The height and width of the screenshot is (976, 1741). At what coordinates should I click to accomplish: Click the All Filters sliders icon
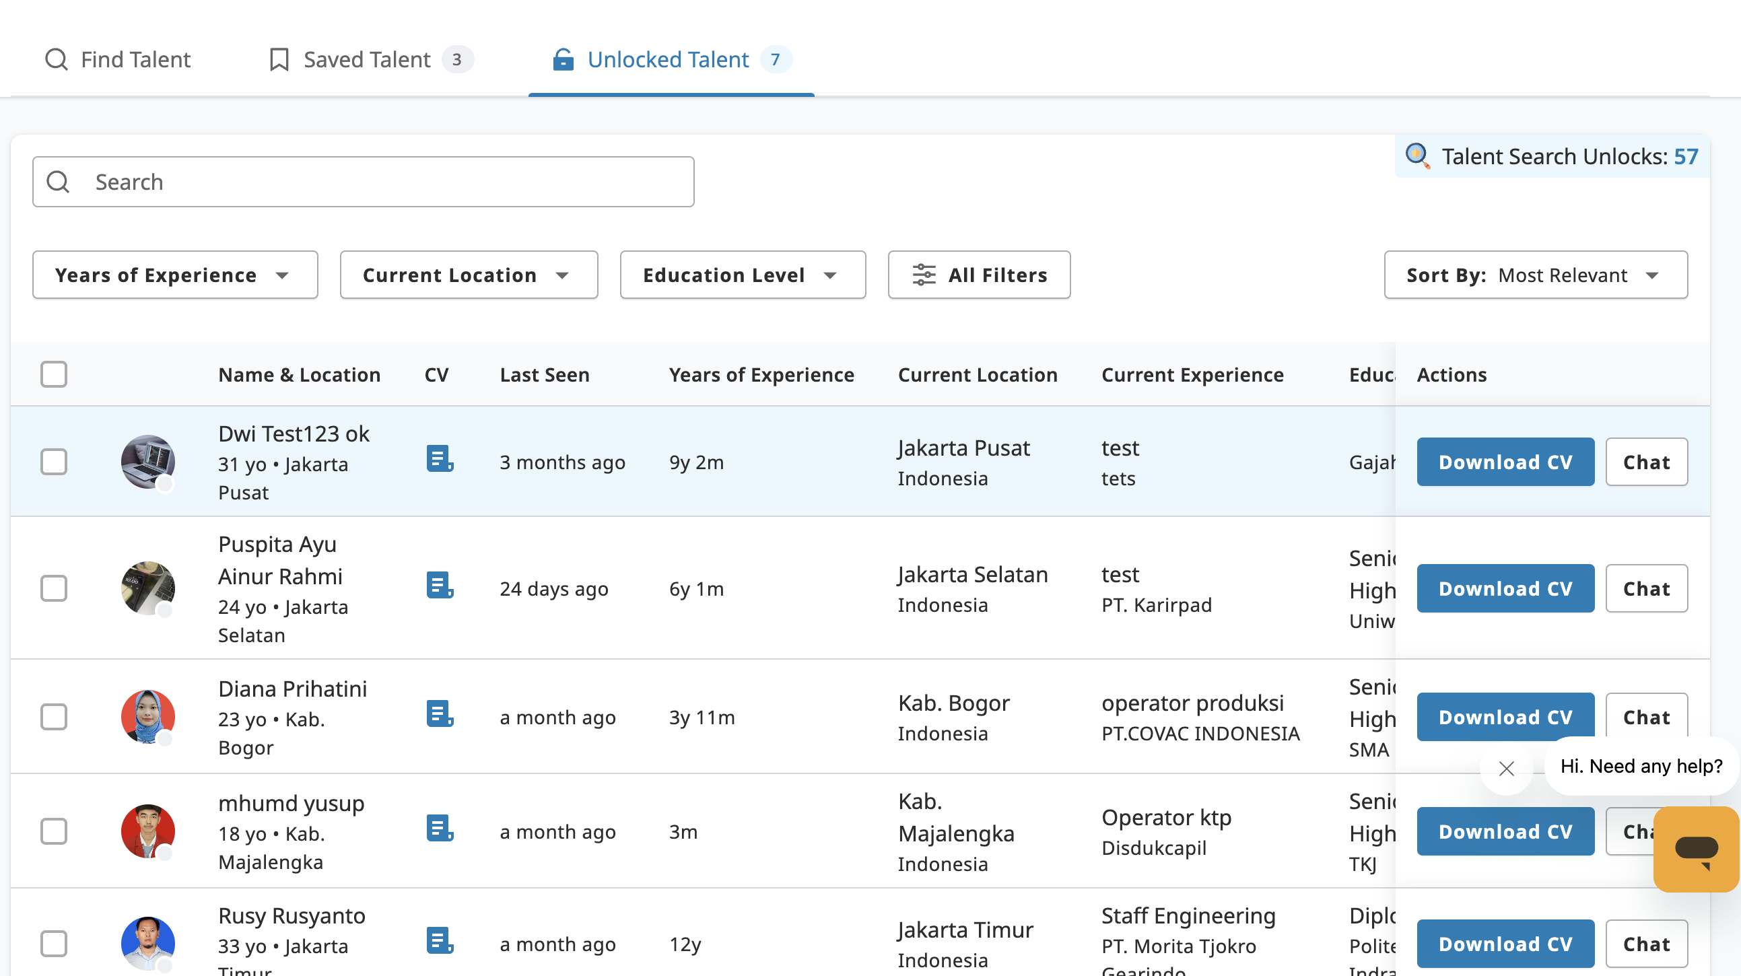923,275
